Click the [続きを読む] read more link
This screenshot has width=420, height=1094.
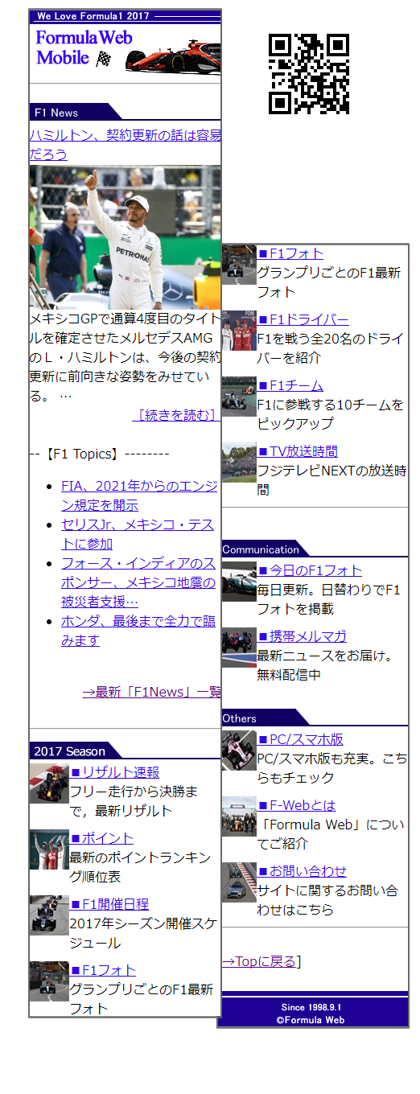pyautogui.click(x=176, y=414)
